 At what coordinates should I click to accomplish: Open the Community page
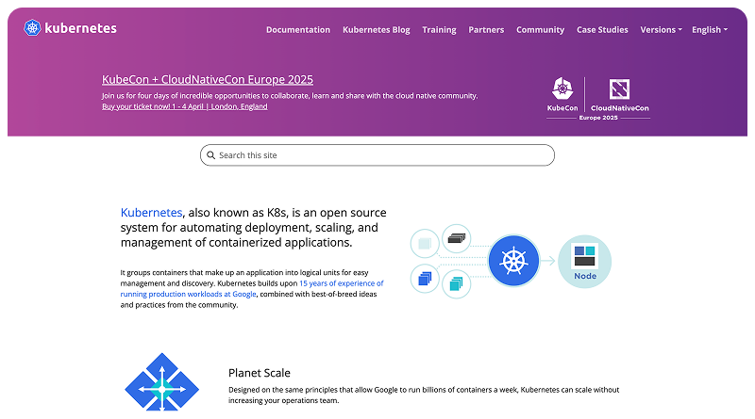[x=540, y=30]
